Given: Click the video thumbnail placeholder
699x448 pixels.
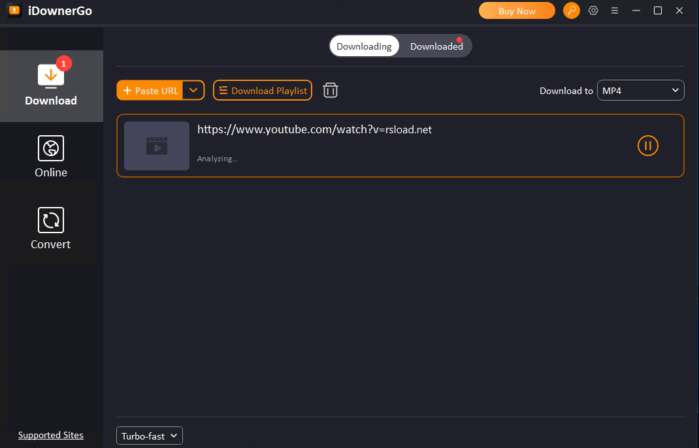Looking at the screenshot, I should [157, 146].
